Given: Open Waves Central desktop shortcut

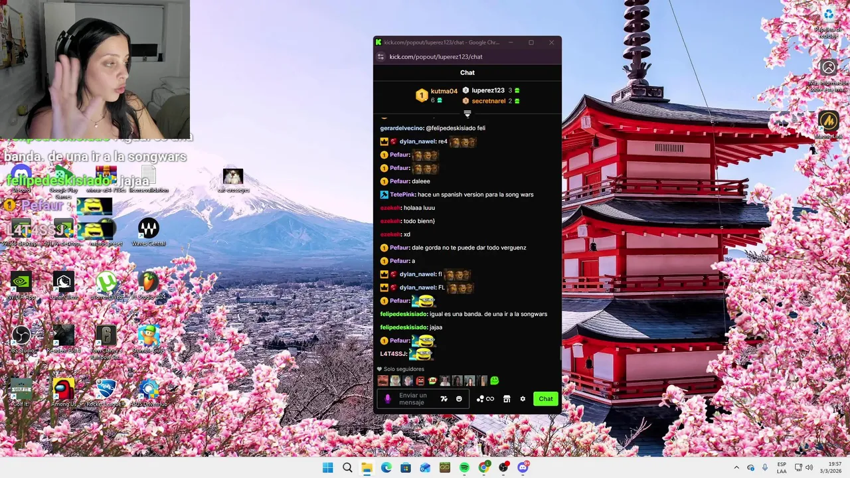Looking at the screenshot, I should (x=149, y=232).
